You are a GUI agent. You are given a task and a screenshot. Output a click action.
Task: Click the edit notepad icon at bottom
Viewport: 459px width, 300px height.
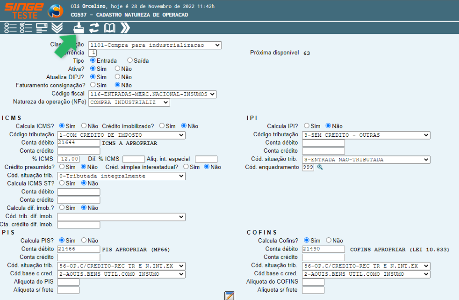point(230,295)
